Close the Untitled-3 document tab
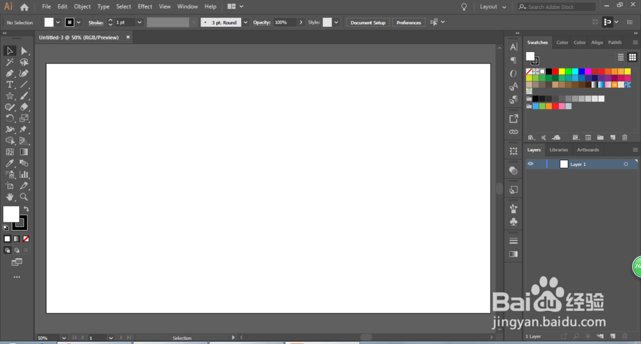 pos(128,37)
